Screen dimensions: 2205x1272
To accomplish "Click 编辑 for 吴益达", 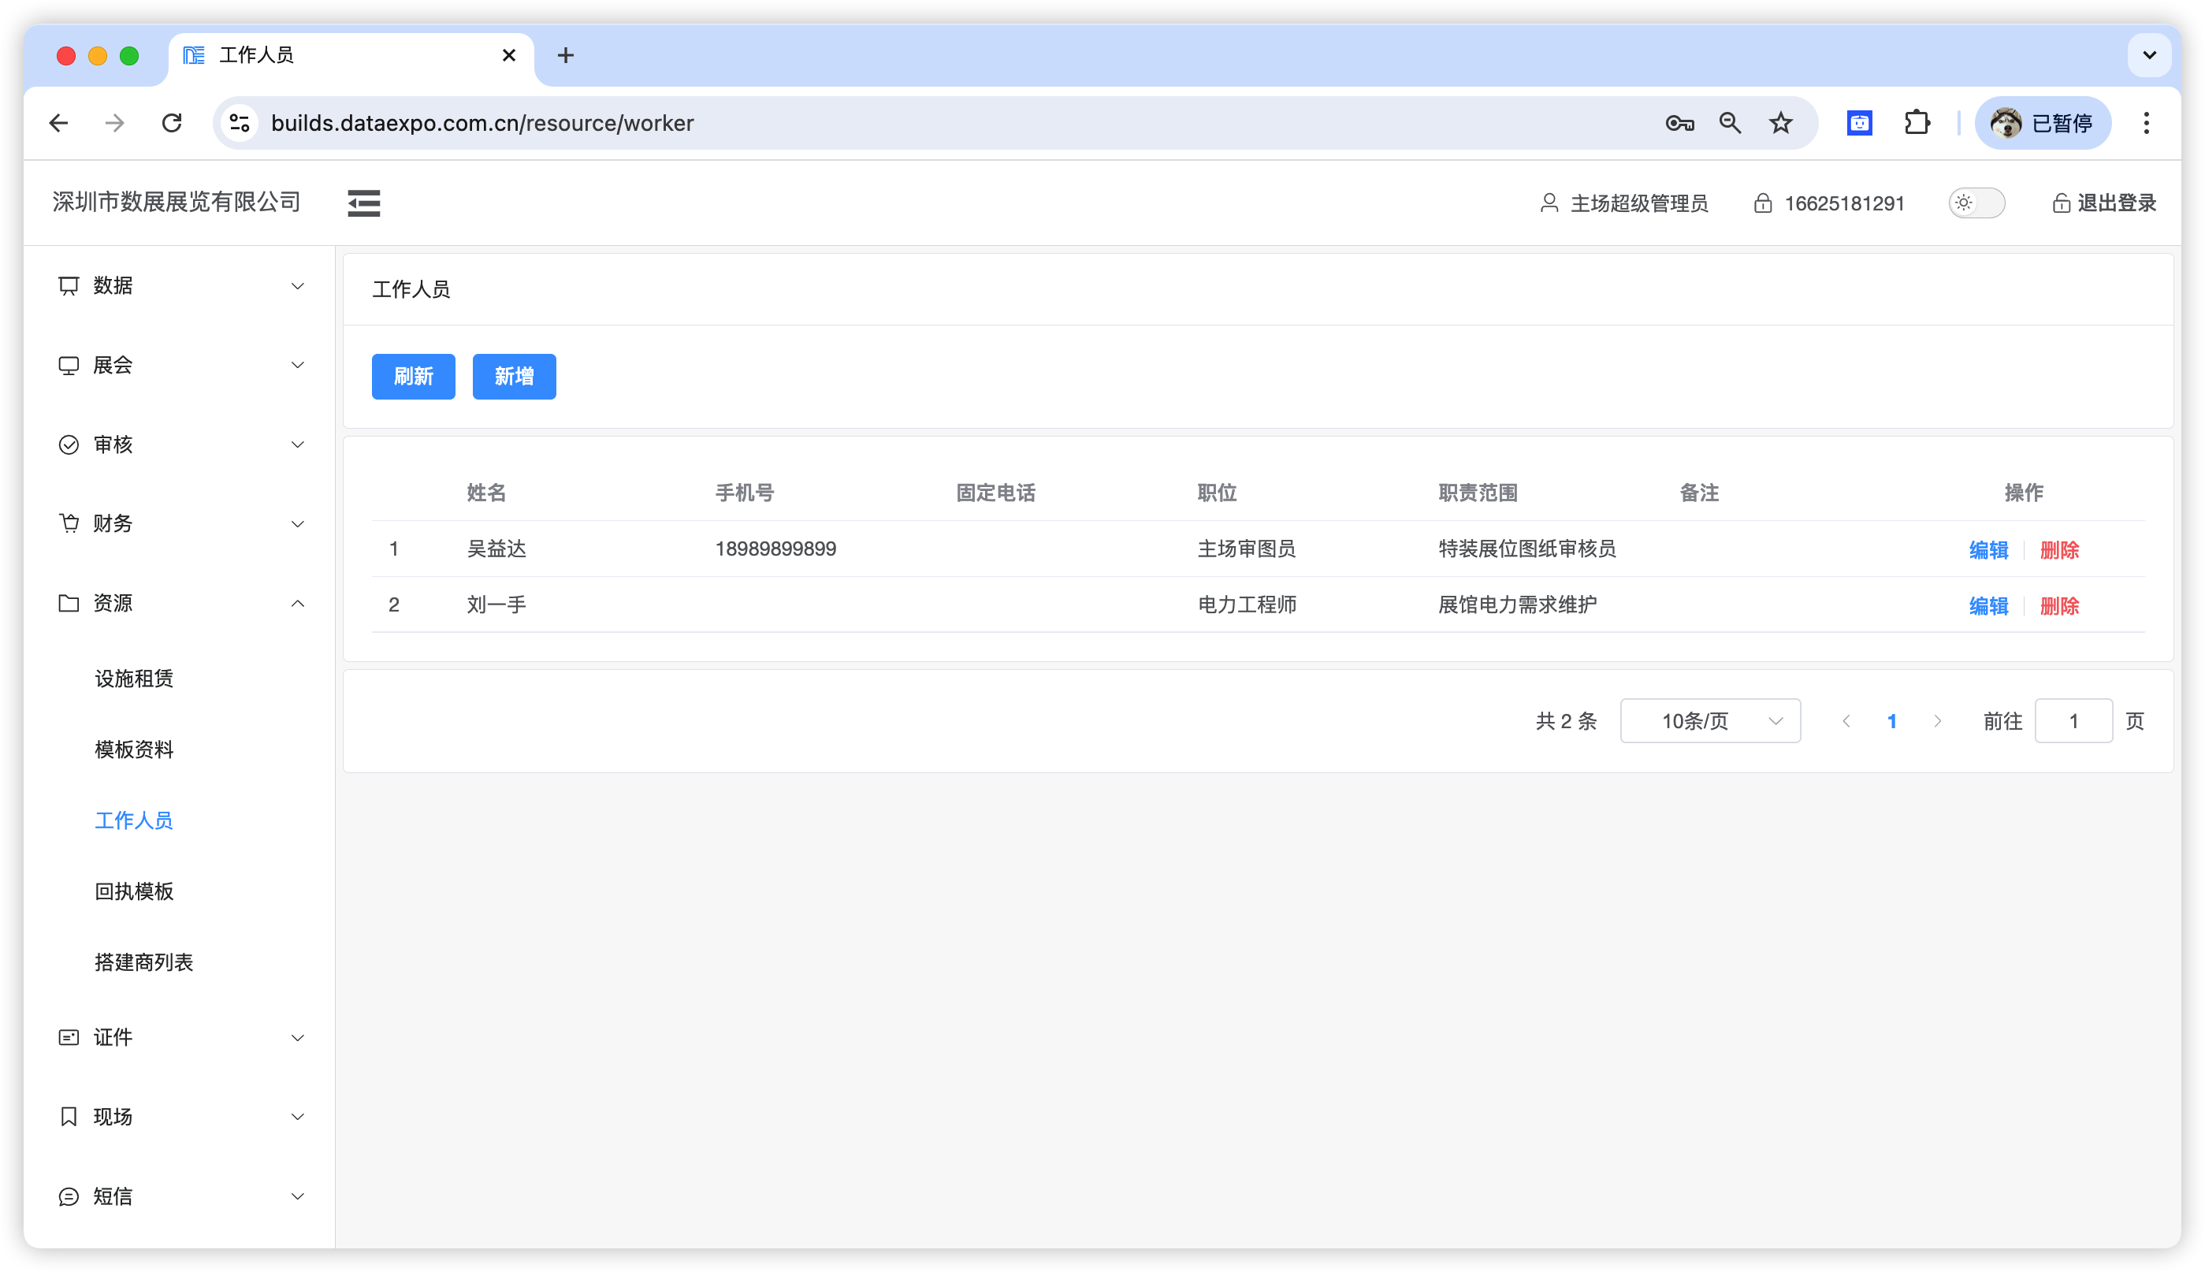I will (1988, 549).
